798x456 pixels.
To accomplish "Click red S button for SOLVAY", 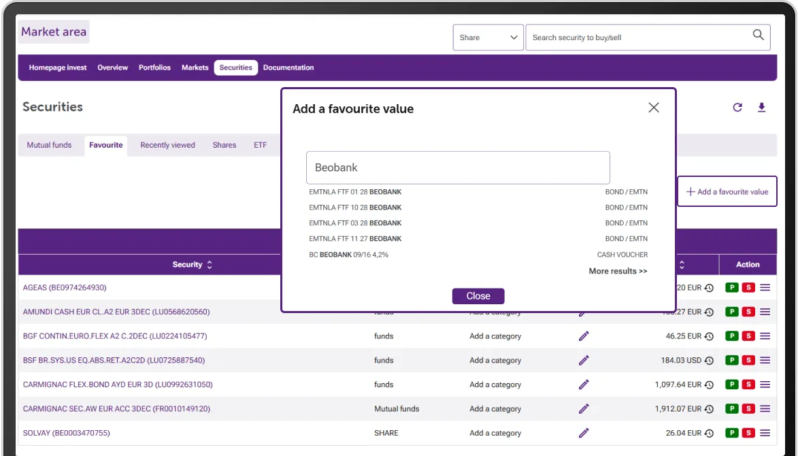I will [748, 433].
